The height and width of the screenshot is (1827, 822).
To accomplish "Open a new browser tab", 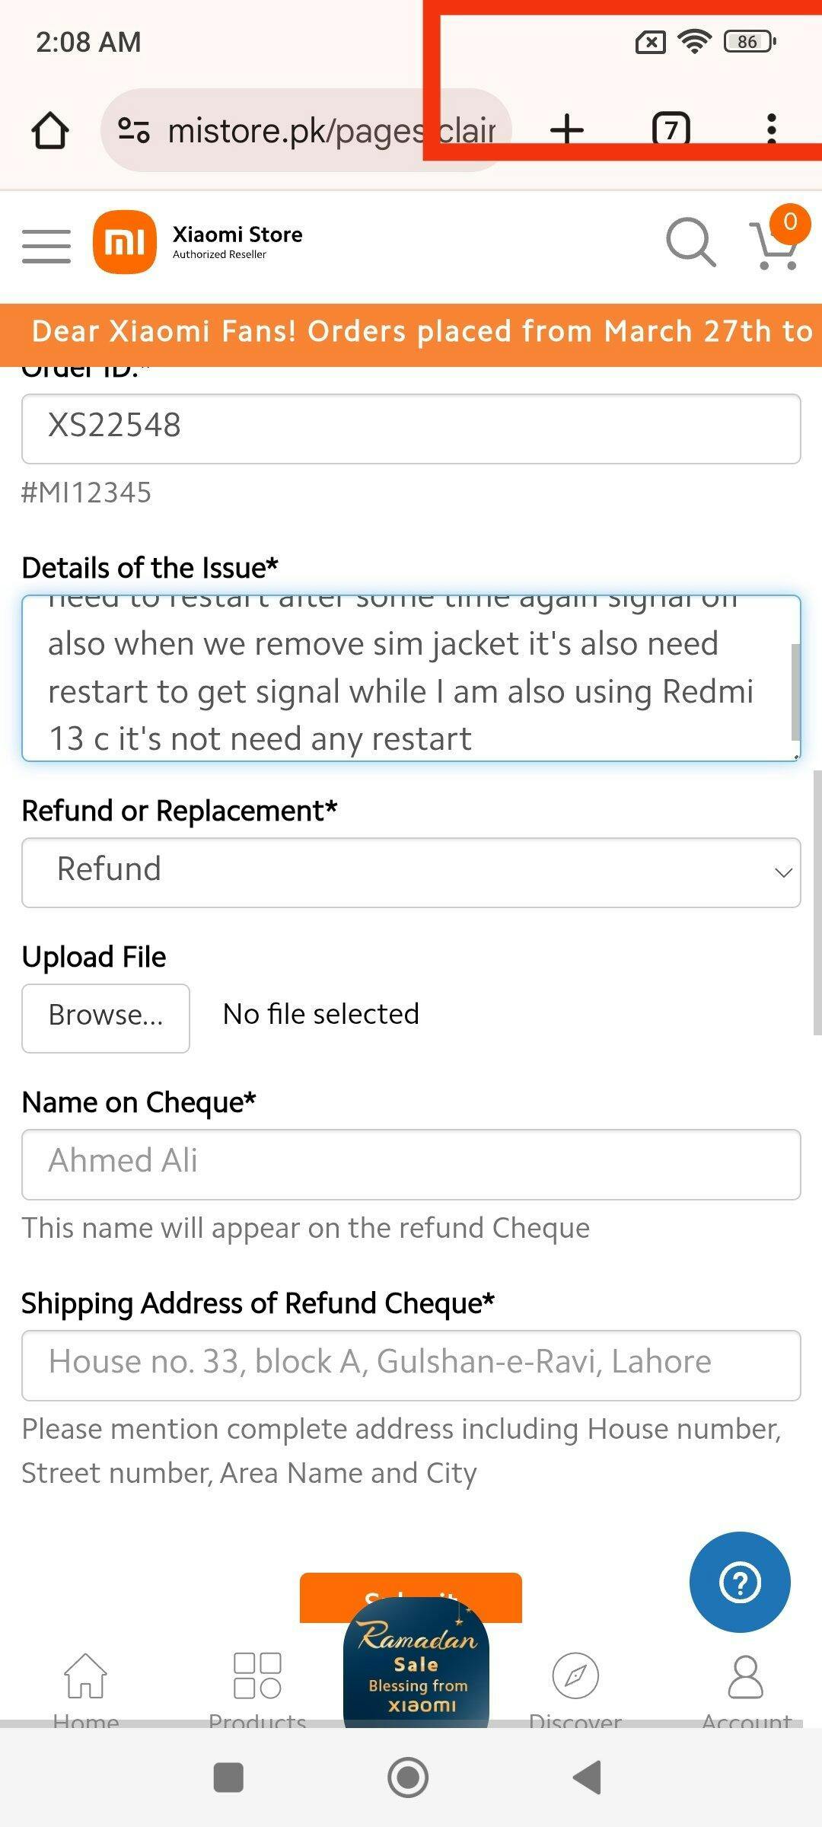I will (566, 129).
